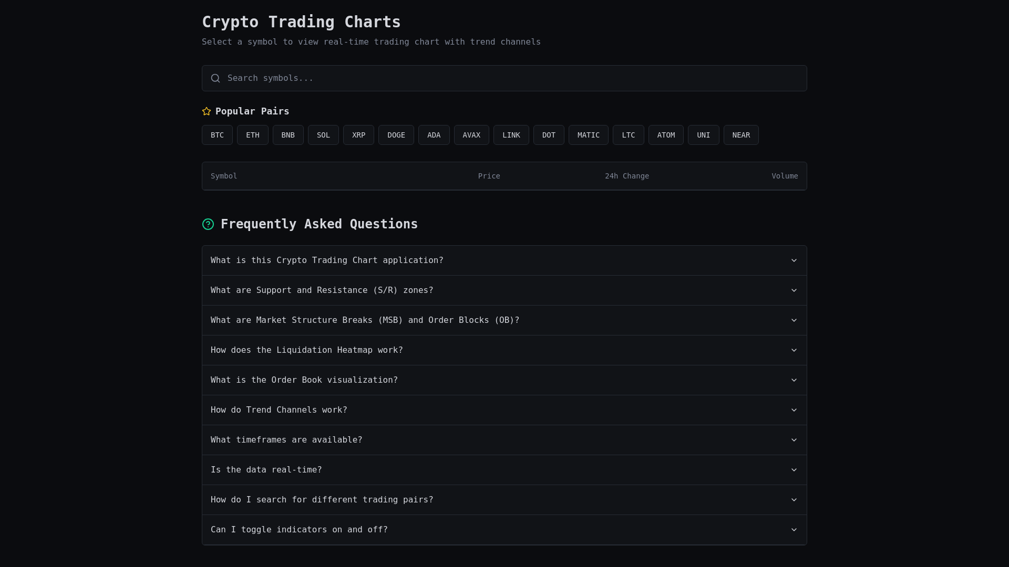Screen dimensions: 1009x567
Task: Click the Price column header
Action: point(489,176)
